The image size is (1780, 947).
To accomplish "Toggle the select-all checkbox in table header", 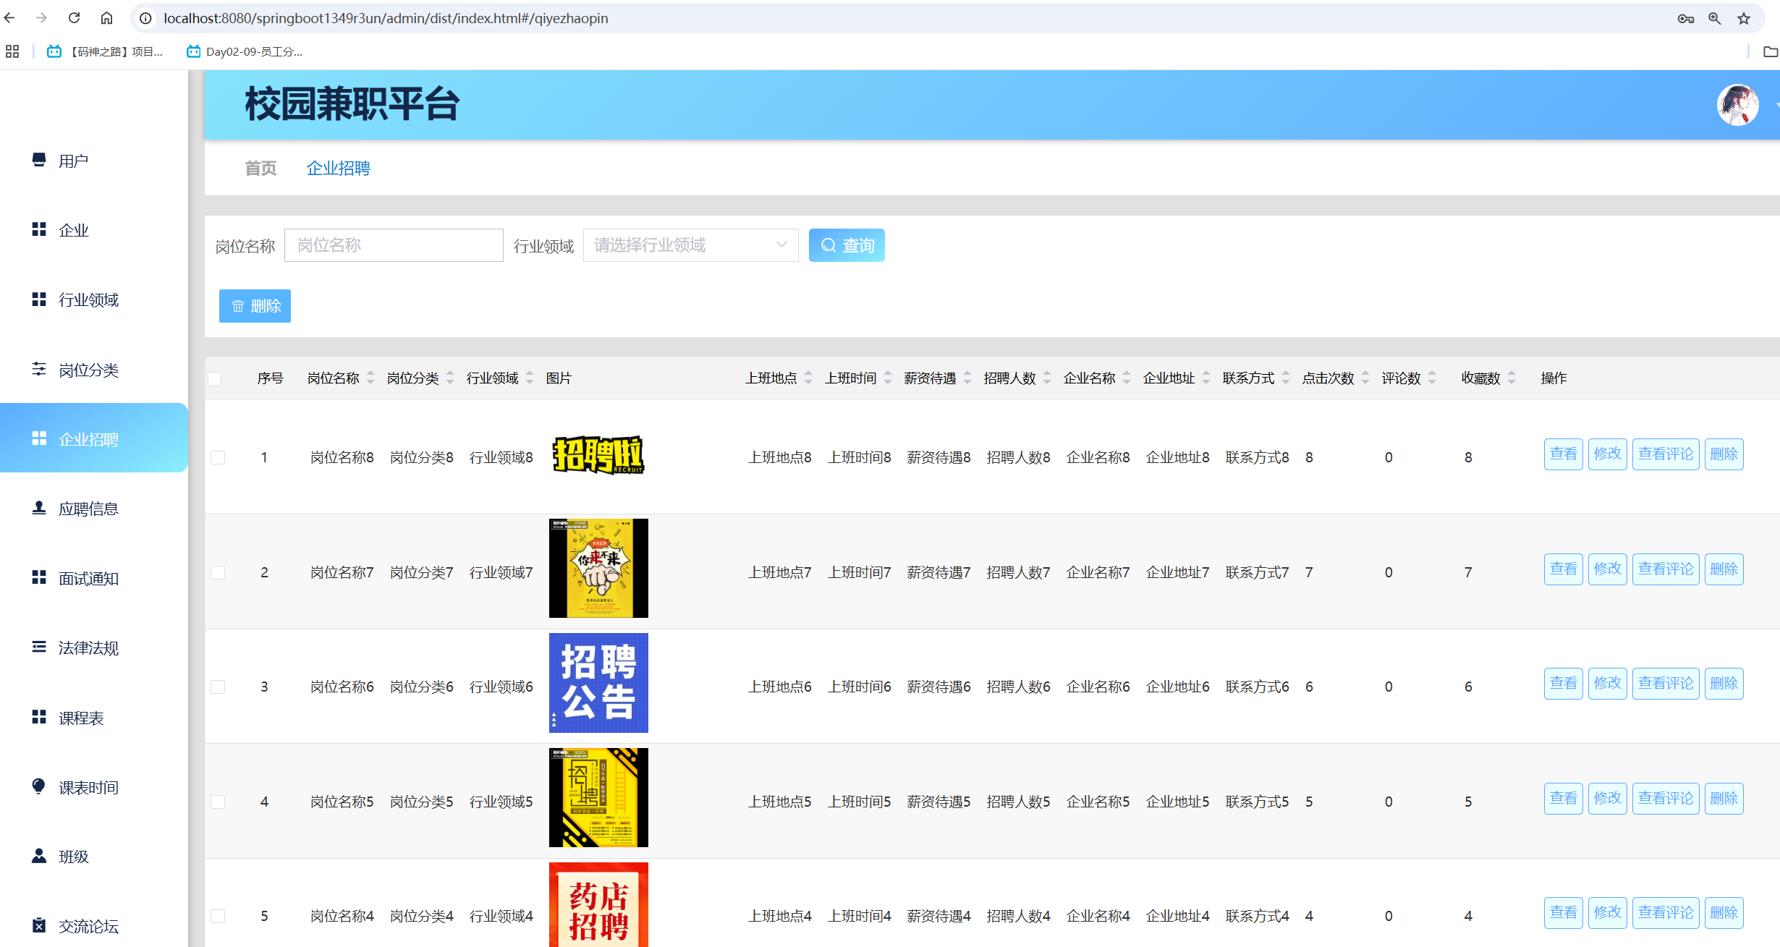I will [215, 378].
